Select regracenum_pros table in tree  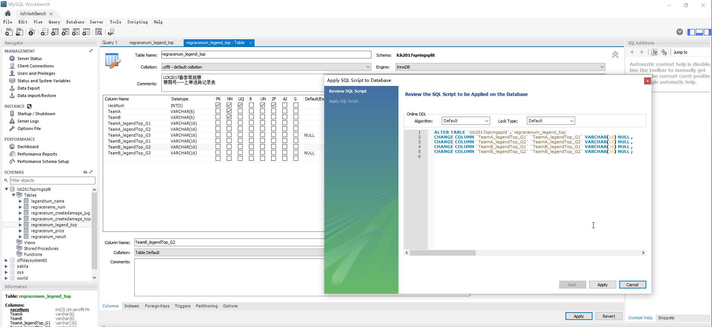pos(47,231)
